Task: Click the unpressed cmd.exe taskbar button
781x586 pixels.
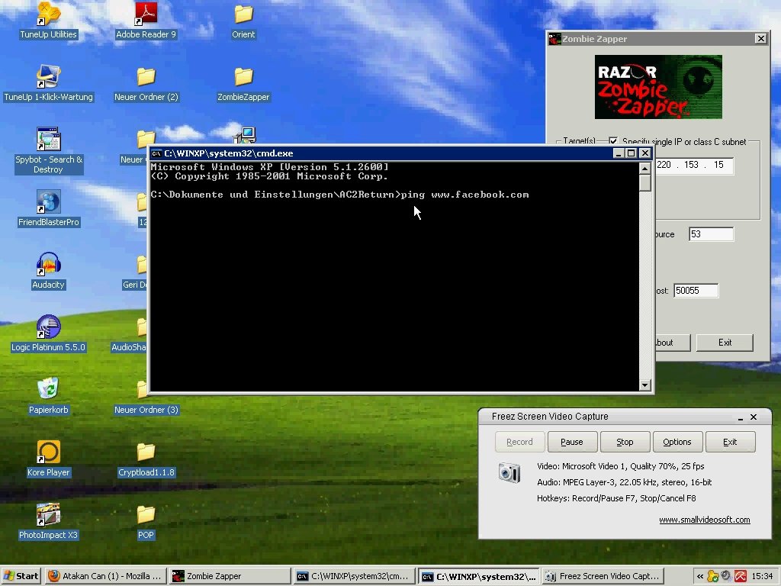Action: [354, 576]
